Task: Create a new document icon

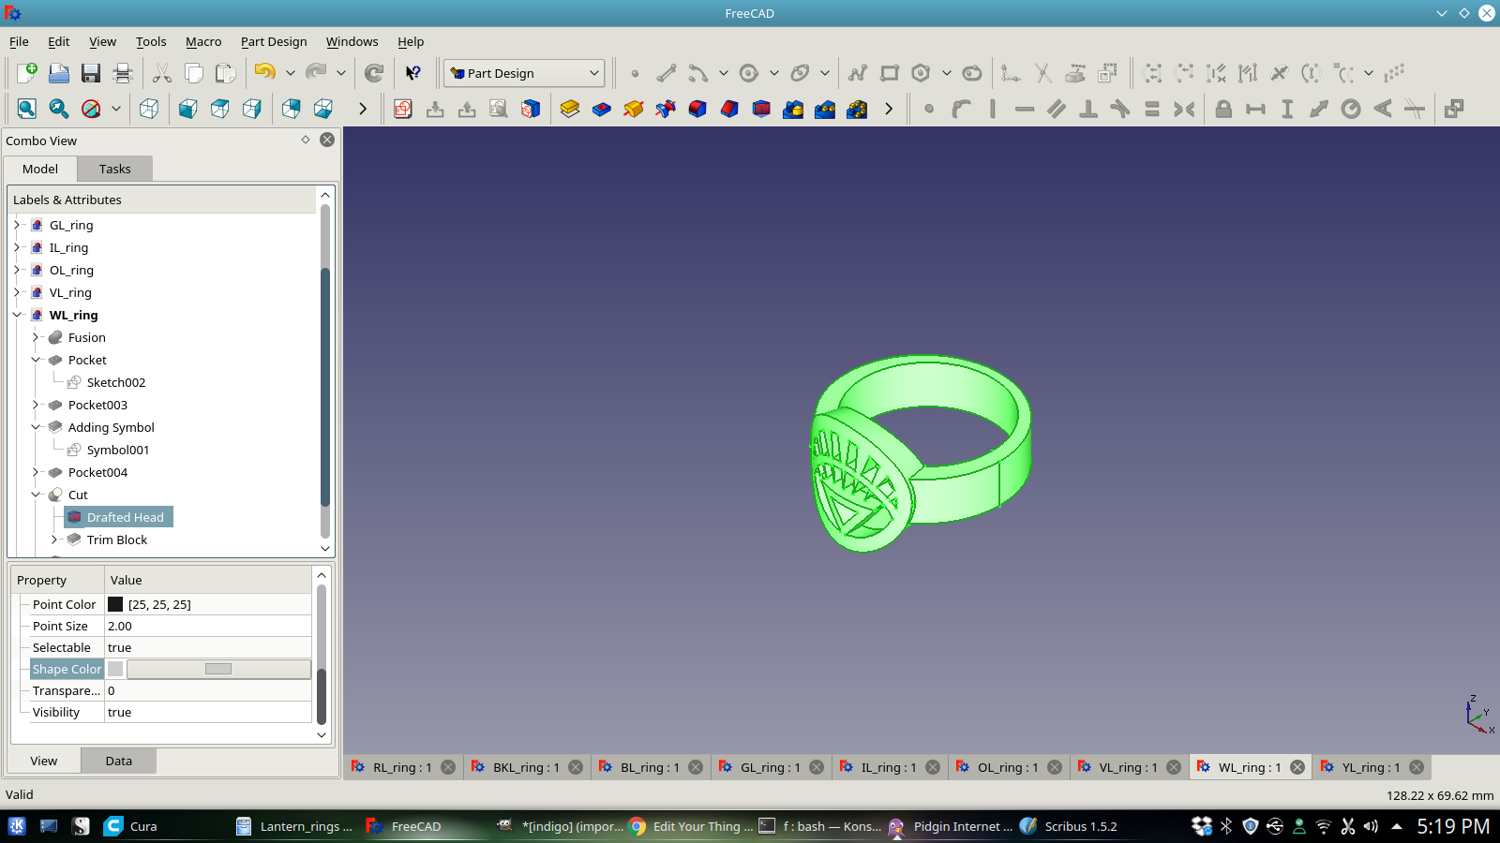Action: [27, 73]
